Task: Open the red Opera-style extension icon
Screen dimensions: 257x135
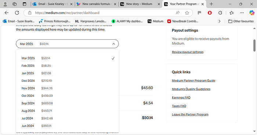Action: [210, 13]
